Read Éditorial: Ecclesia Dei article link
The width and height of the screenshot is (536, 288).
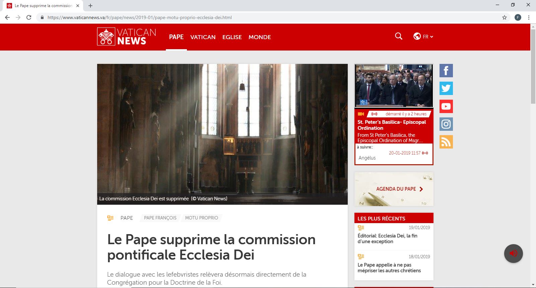387,238
